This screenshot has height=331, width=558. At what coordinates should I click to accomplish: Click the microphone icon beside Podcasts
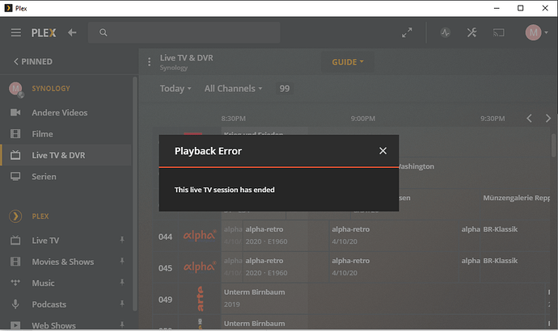tap(15, 304)
